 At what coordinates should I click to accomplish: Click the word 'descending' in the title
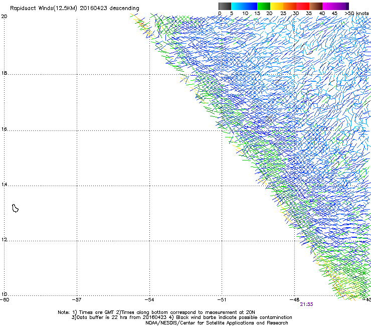tap(124, 9)
